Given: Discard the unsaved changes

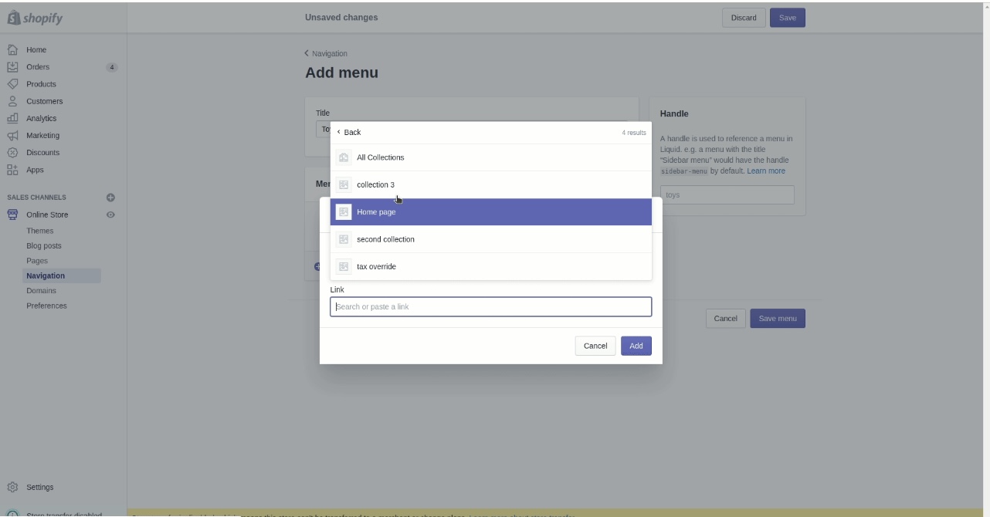Looking at the screenshot, I should pos(742,17).
